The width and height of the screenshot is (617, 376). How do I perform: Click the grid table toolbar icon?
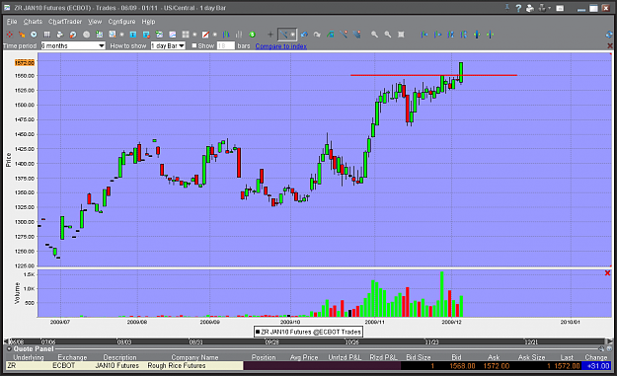tap(46, 35)
